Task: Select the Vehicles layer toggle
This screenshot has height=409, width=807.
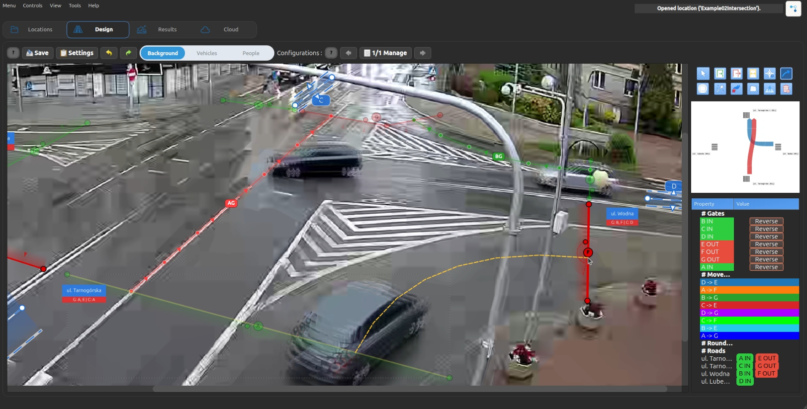Action: pos(207,53)
